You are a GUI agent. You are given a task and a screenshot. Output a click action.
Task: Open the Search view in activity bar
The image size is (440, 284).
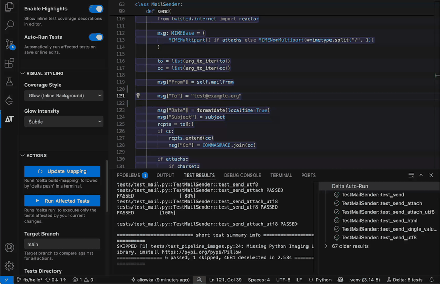(9, 25)
